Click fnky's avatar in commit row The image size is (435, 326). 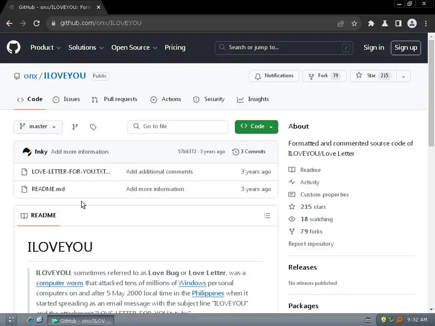click(27, 152)
